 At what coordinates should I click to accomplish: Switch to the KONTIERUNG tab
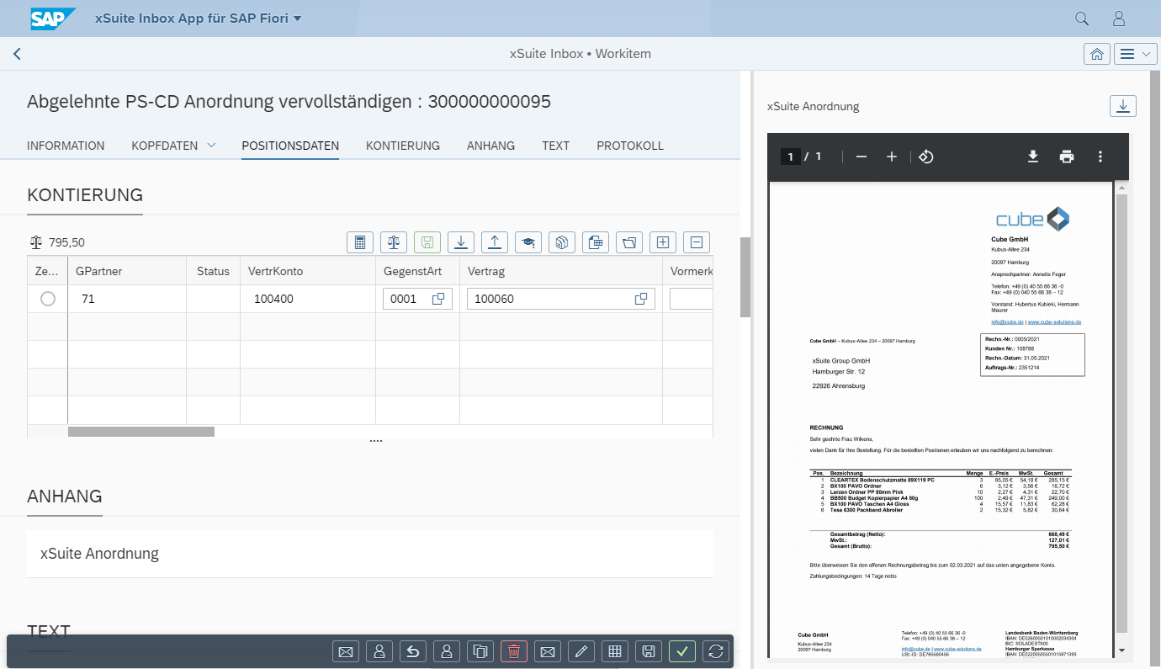click(402, 146)
